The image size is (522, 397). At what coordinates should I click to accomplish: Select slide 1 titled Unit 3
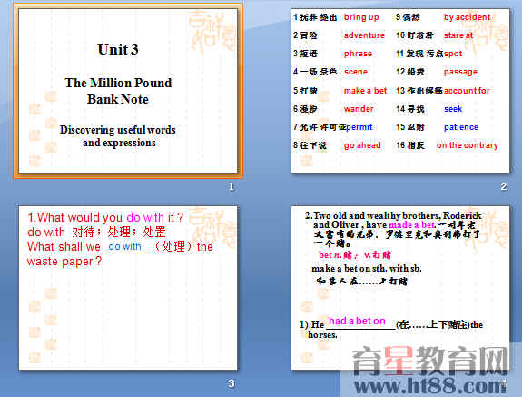pyautogui.click(x=128, y=91)
